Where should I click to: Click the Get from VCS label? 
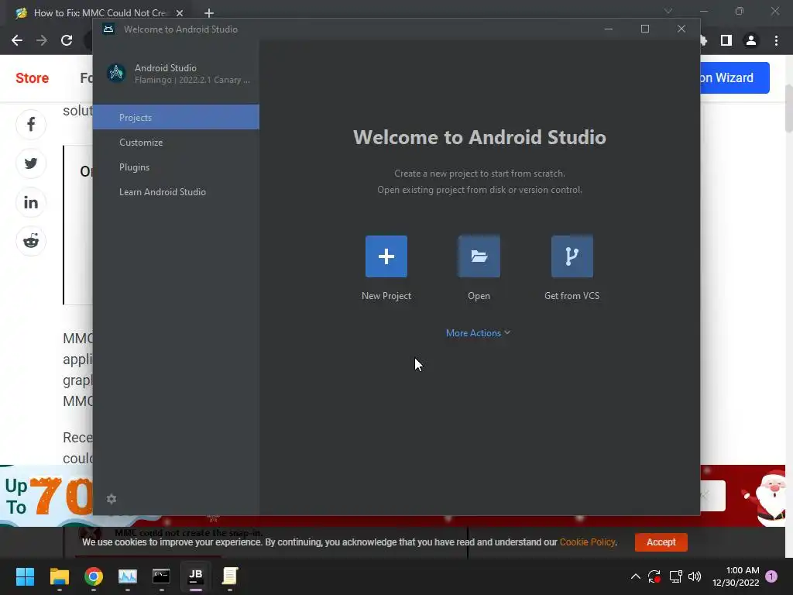click(x=572, y=296)
